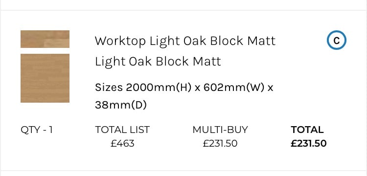Screen dimensions: 367x176
Task: Click the circled C badge icon
Action: [336, 40]
